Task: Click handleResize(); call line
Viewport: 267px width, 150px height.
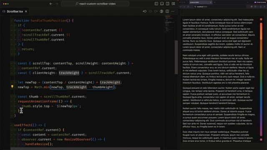Action: pos(39,144)
